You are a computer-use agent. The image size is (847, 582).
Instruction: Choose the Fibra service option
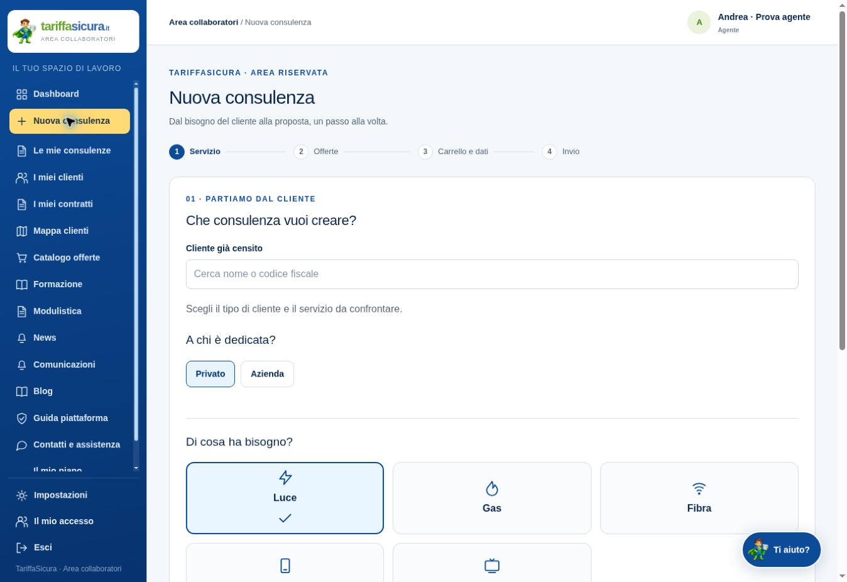[699, 498]
